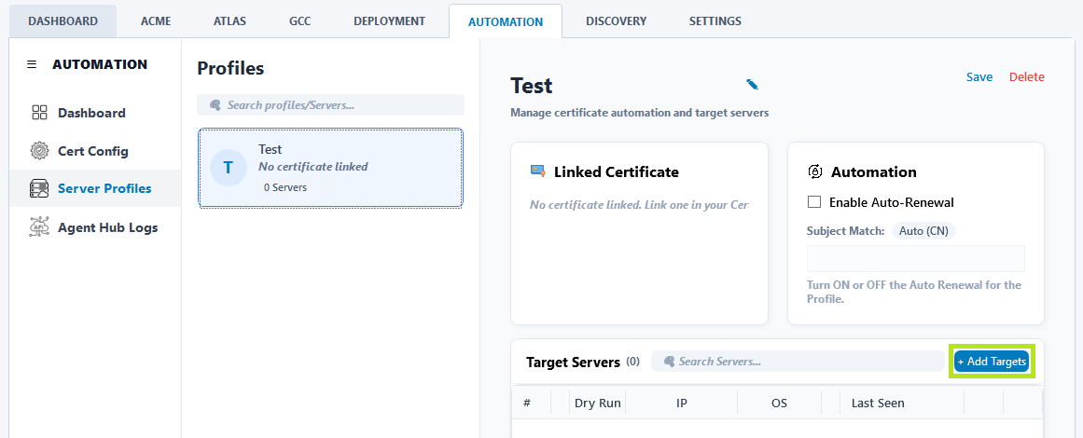Viewport: 1083px width, 438px height.
Task: Focus the Search Servers field
Action: point(797,361)
